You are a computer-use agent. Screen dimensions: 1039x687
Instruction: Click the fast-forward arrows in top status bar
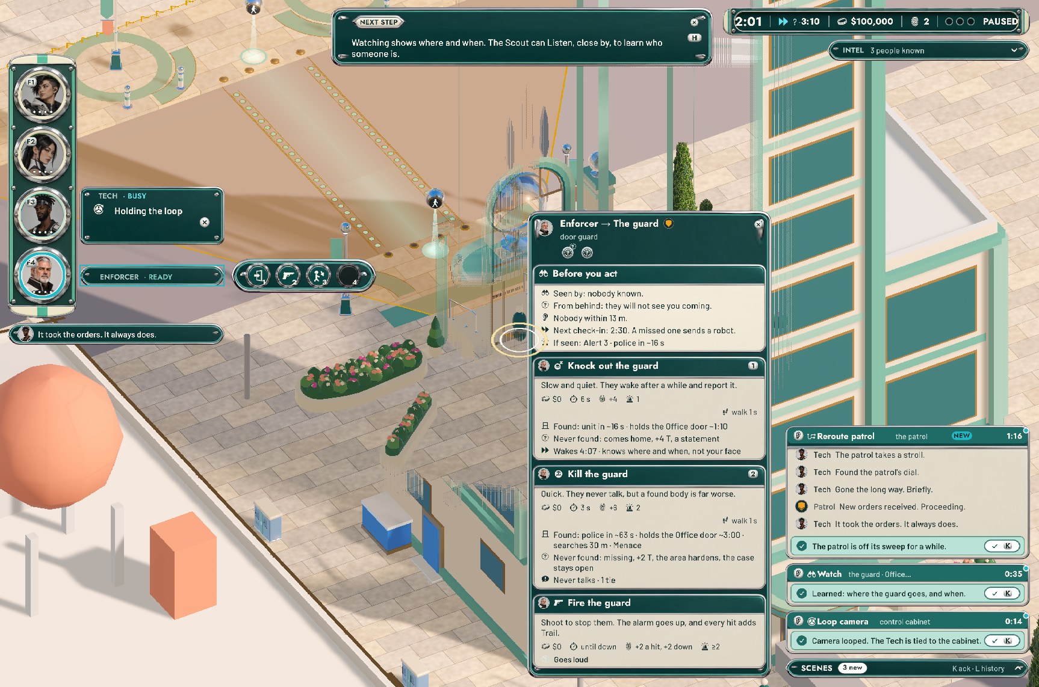783,22
